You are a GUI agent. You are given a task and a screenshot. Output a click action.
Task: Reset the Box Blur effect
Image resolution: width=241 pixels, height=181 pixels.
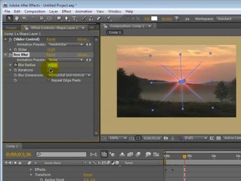[51, 55]
